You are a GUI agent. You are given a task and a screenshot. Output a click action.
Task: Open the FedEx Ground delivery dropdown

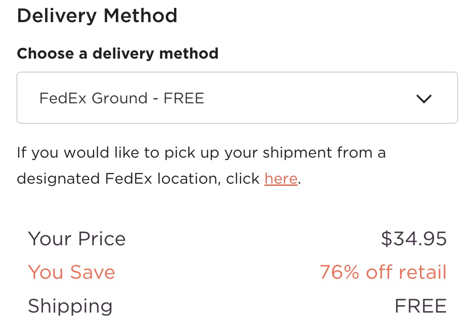pos(237,98)
